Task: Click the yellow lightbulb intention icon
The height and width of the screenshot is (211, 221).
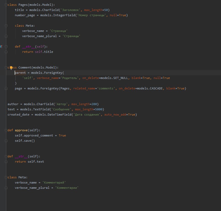Action: (11, 68)
